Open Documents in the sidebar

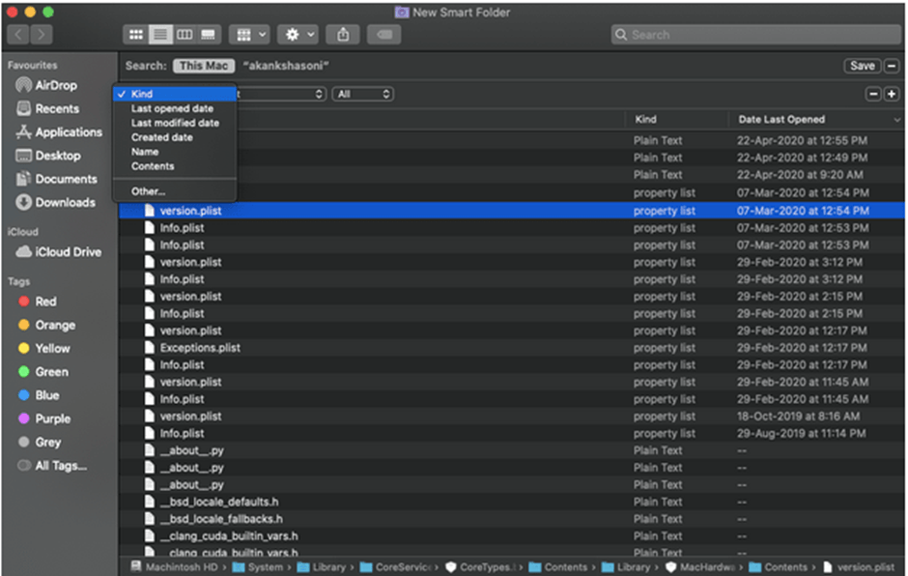57,179
